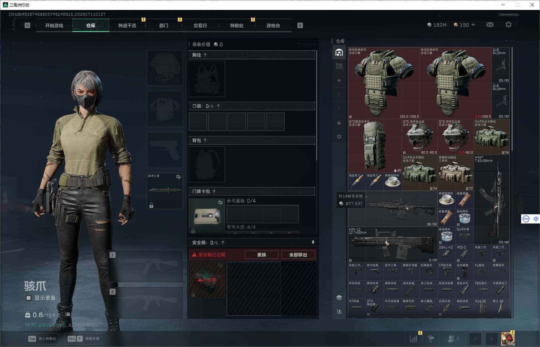Click the plus next to 190 currency
The height and width of the screenshot is (347, 540).
(x=473, y=25)
